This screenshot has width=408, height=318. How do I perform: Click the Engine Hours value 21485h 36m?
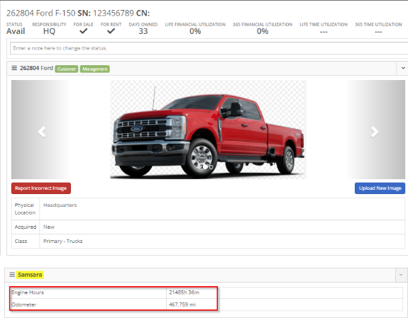coord(184,293)
